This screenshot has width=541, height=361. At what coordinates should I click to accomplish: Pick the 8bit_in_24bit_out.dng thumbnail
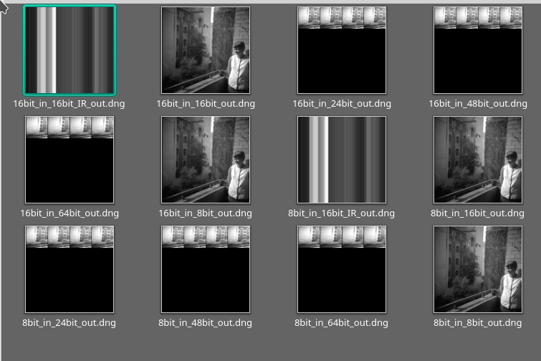click(70, 269)
